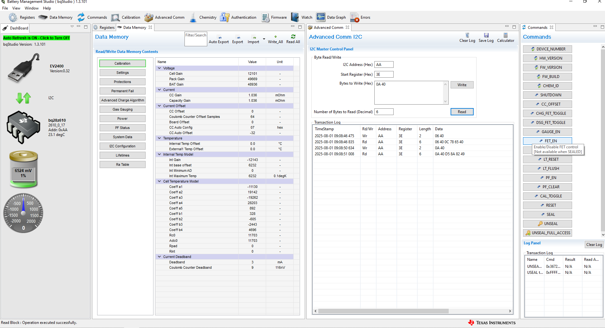Select the Gas Gauging category button

coord(122,109)
